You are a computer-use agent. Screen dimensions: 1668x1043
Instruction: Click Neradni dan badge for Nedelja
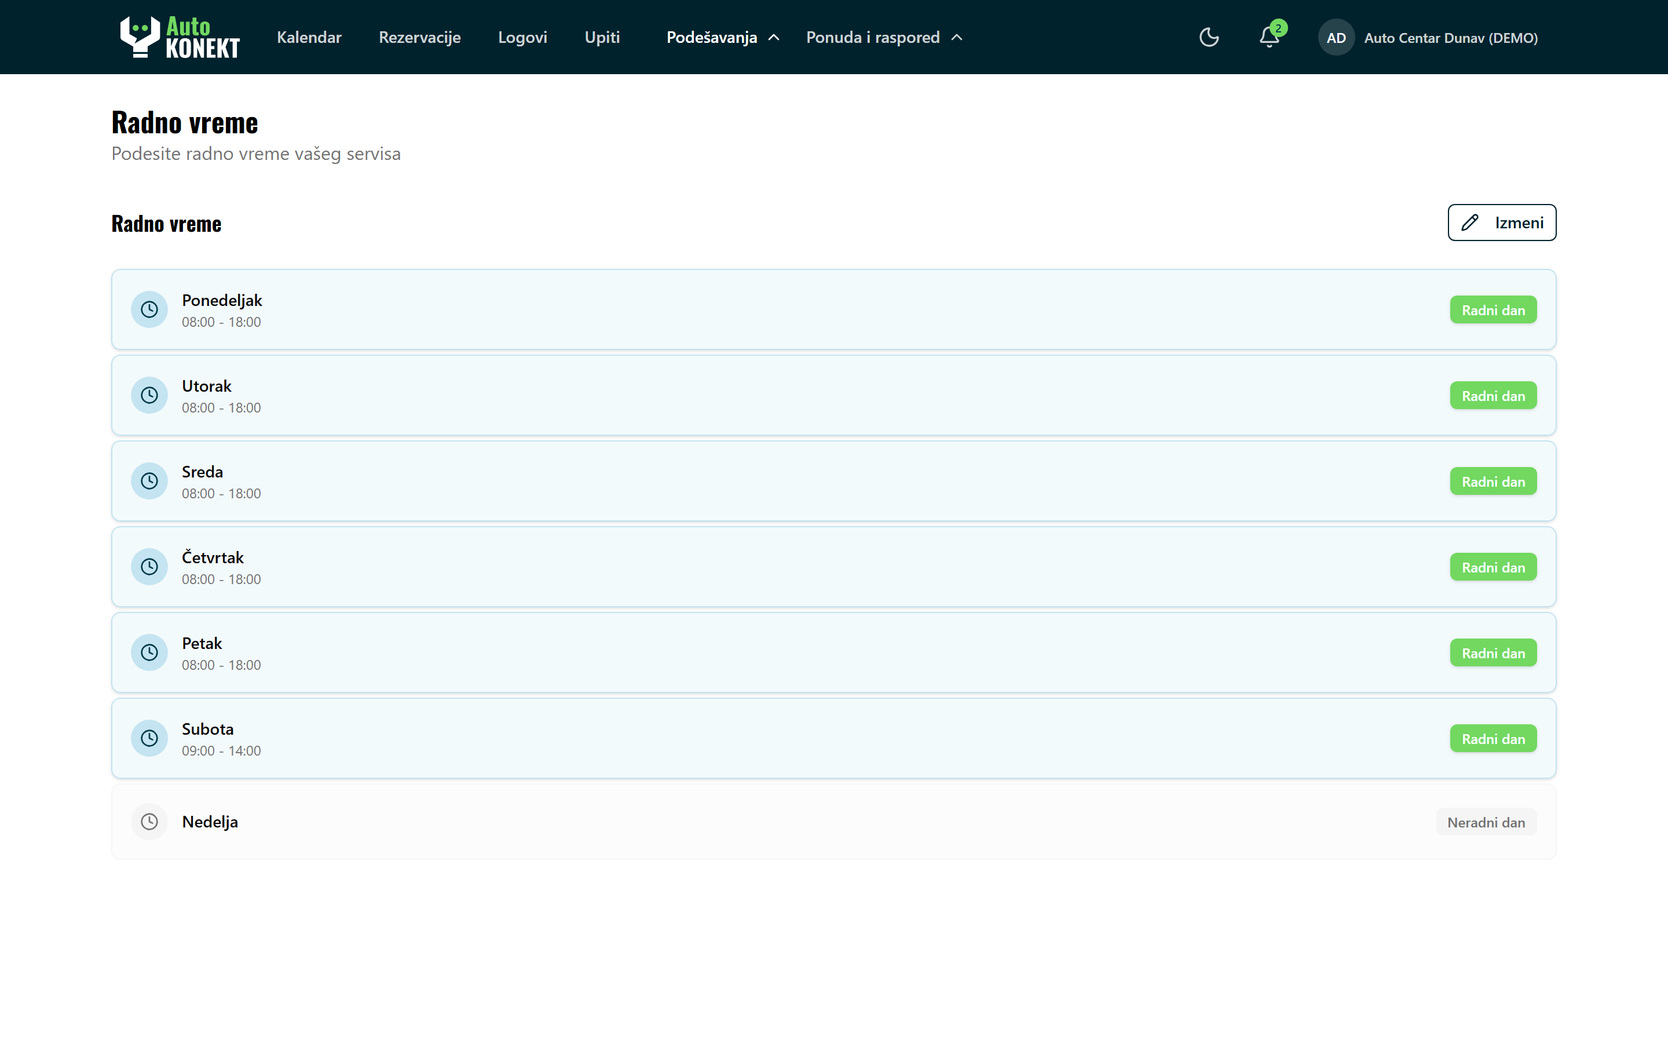(x=1486, y=822)
